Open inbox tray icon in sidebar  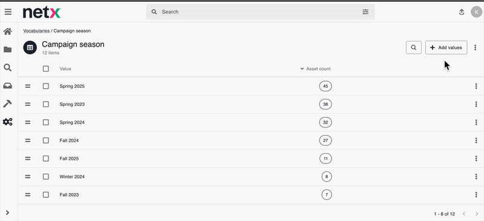(x=8, y=85)
